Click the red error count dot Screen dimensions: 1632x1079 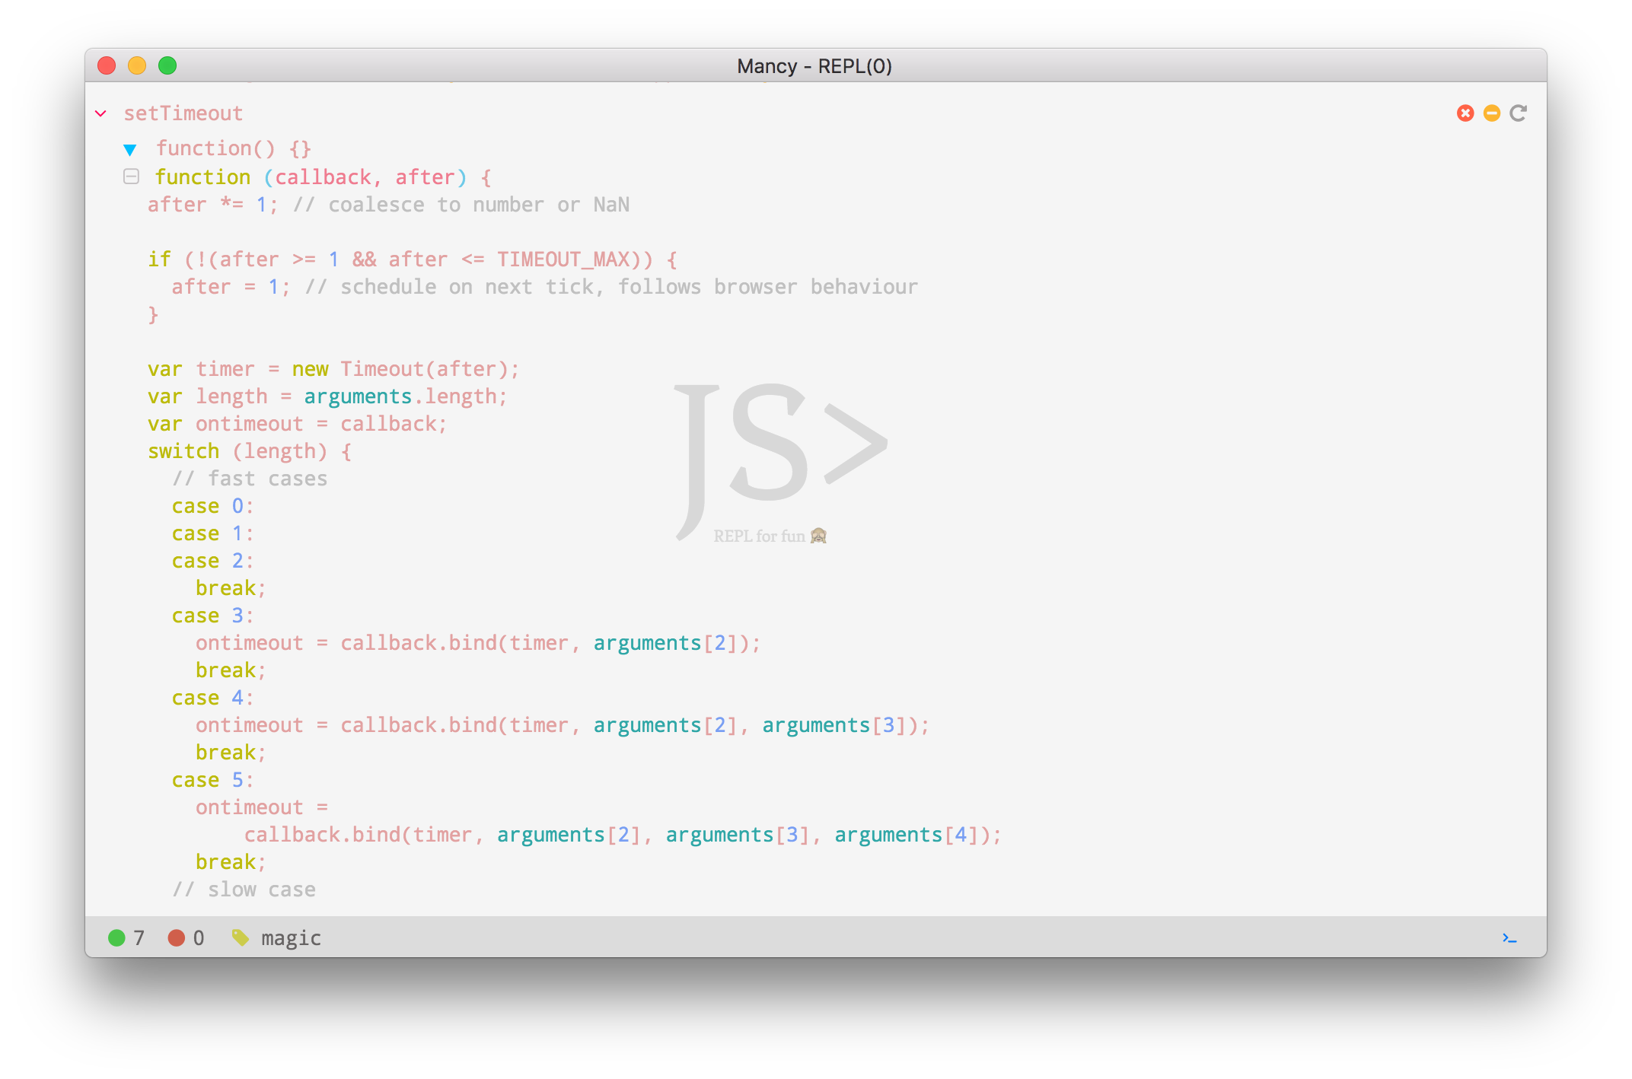coord(177,937)
